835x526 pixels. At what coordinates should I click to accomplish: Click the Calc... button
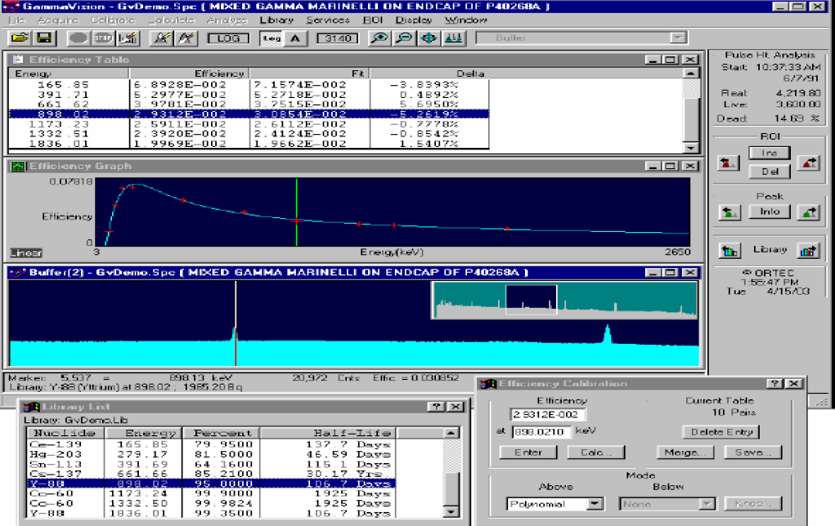pos(595,452)
